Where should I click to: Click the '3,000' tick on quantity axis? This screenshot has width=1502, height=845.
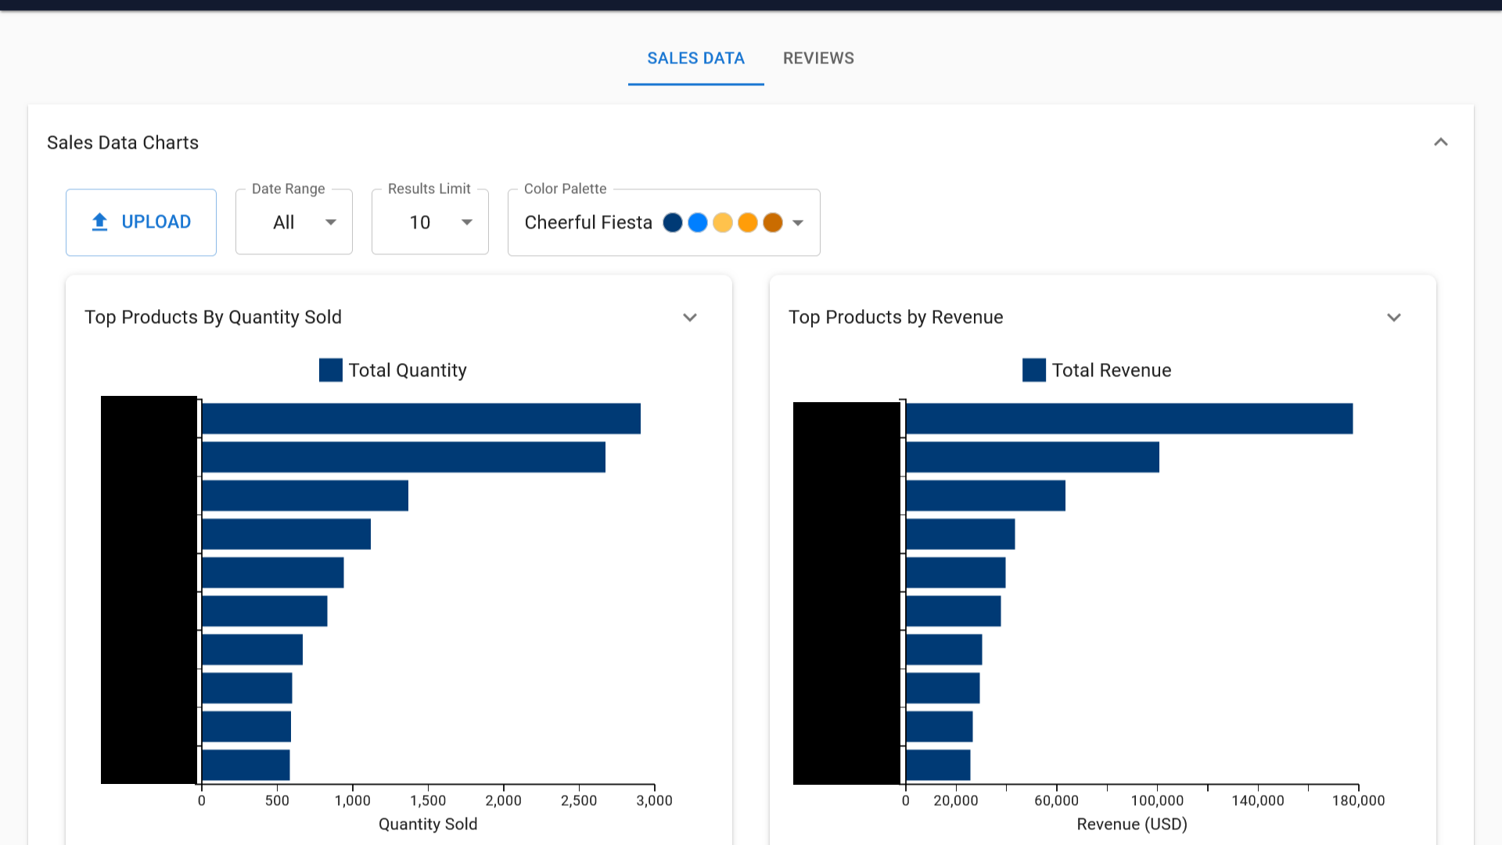655,800
